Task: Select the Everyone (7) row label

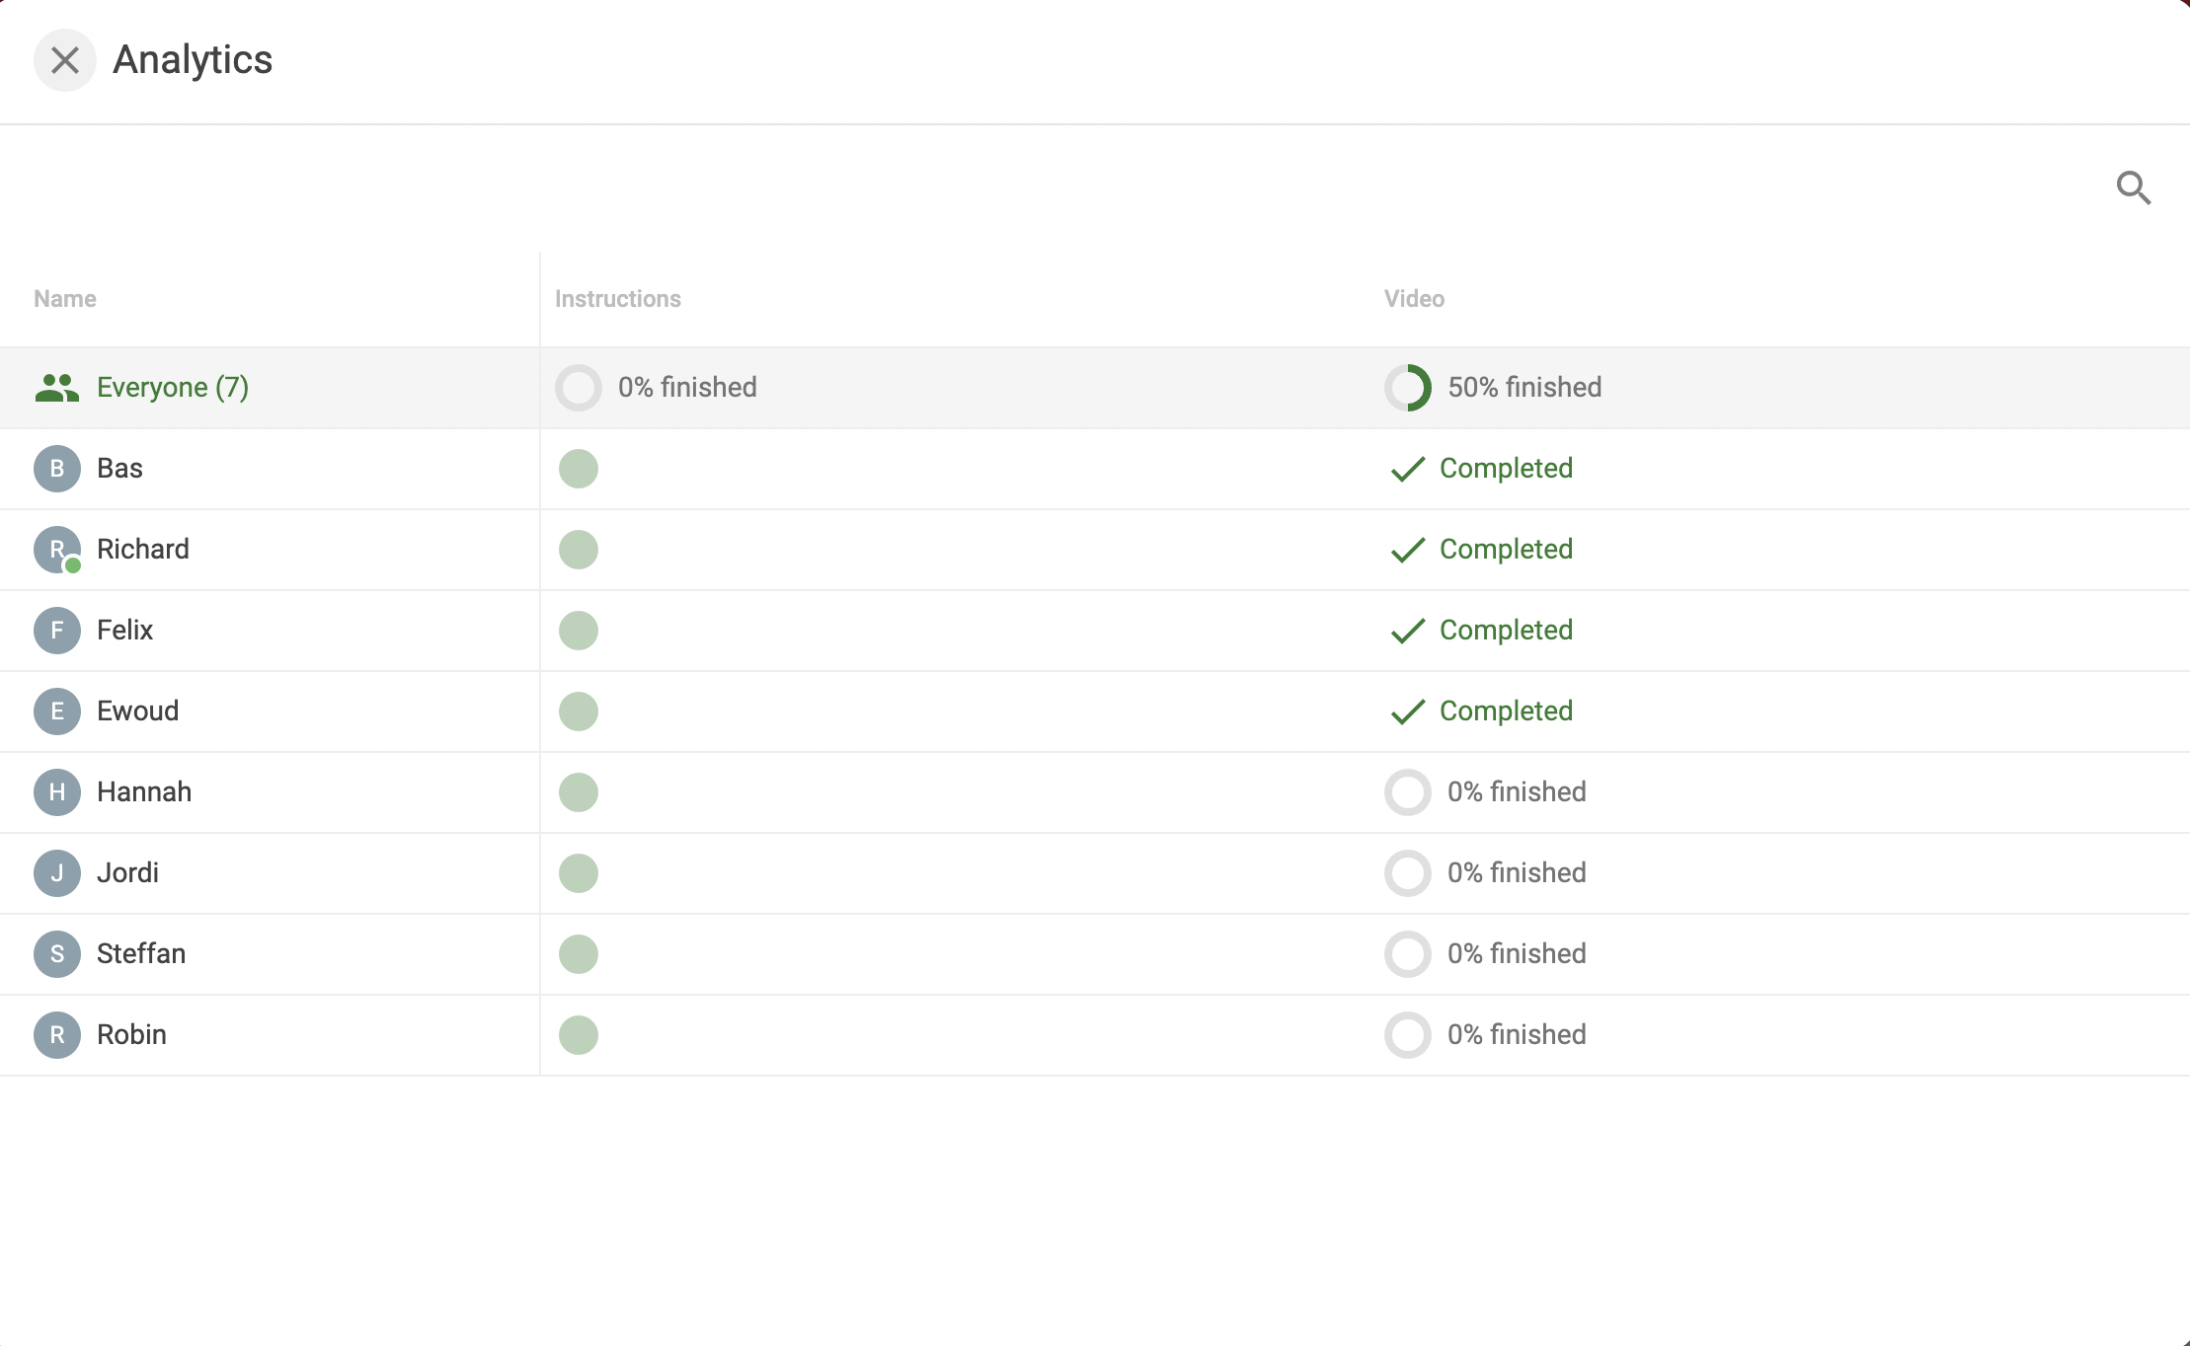Action: coord(173,388)
